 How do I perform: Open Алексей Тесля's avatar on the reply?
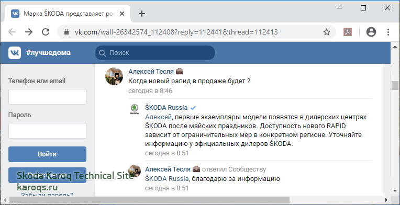(x=135, y=170)
